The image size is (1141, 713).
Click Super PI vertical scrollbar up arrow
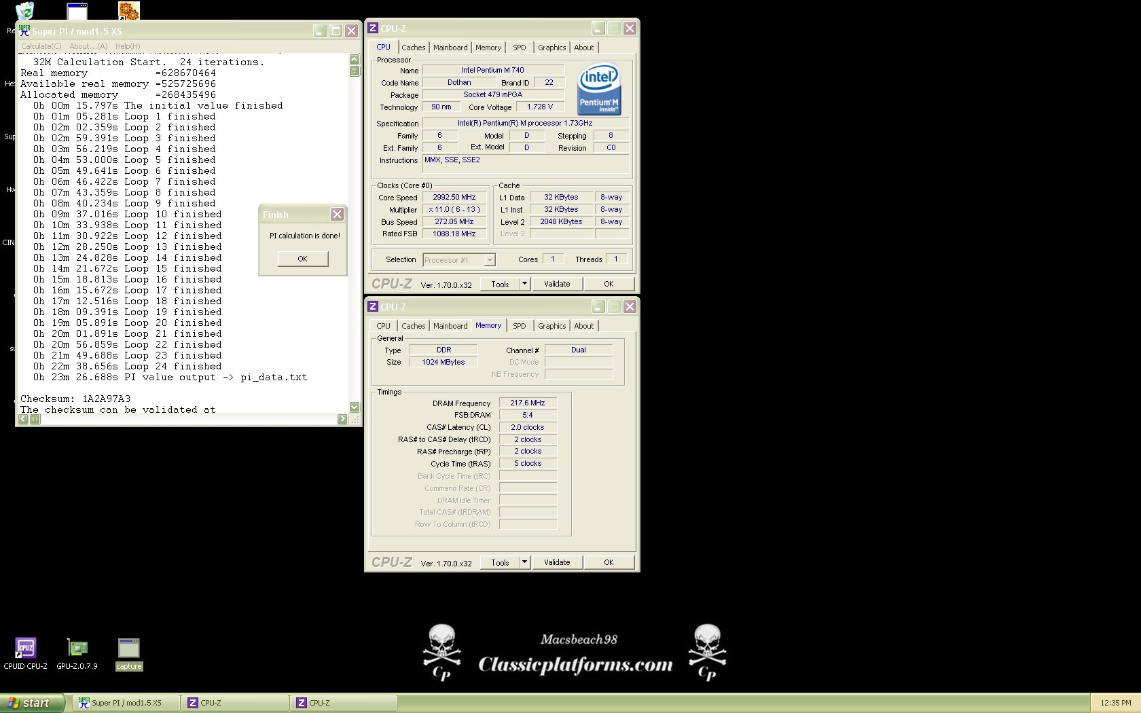pyautogui.click(x=355, y=59)
